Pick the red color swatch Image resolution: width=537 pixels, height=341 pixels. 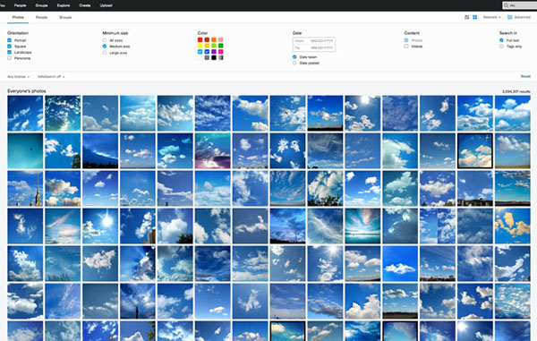coord(200,39)
